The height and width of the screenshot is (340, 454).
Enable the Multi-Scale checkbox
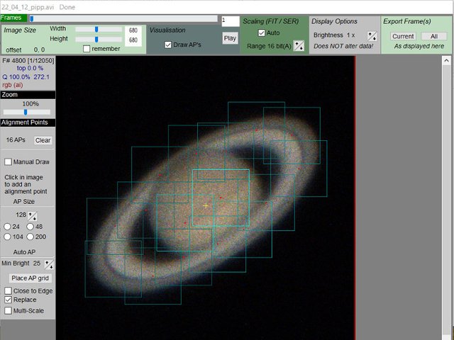pos(8,310)
